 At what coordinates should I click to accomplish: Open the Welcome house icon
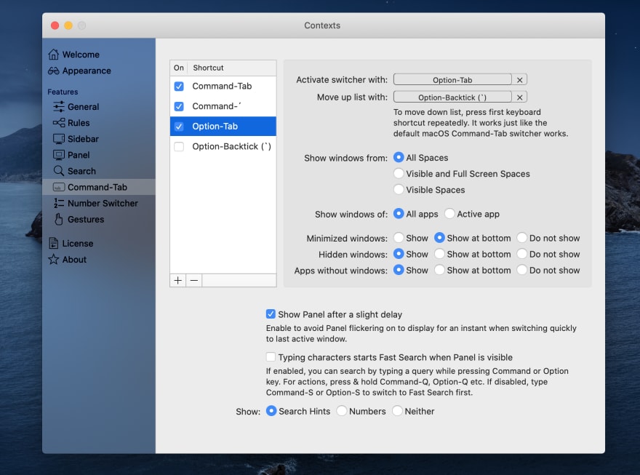click(x=54, y=55)
